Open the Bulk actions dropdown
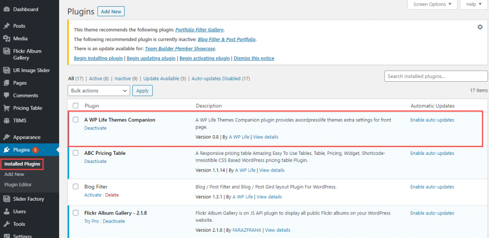 [99, 90]
